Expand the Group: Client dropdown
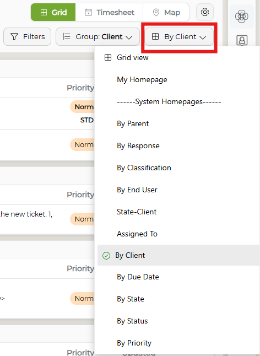The width and height of the screenshot is (260, 356). coord(97,36)
